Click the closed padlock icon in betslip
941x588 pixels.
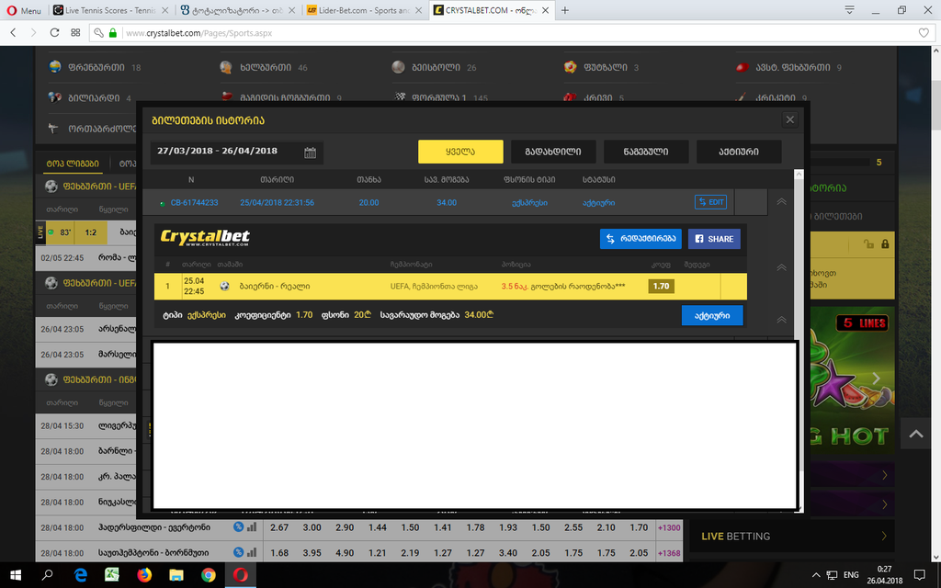coord(885,243)
